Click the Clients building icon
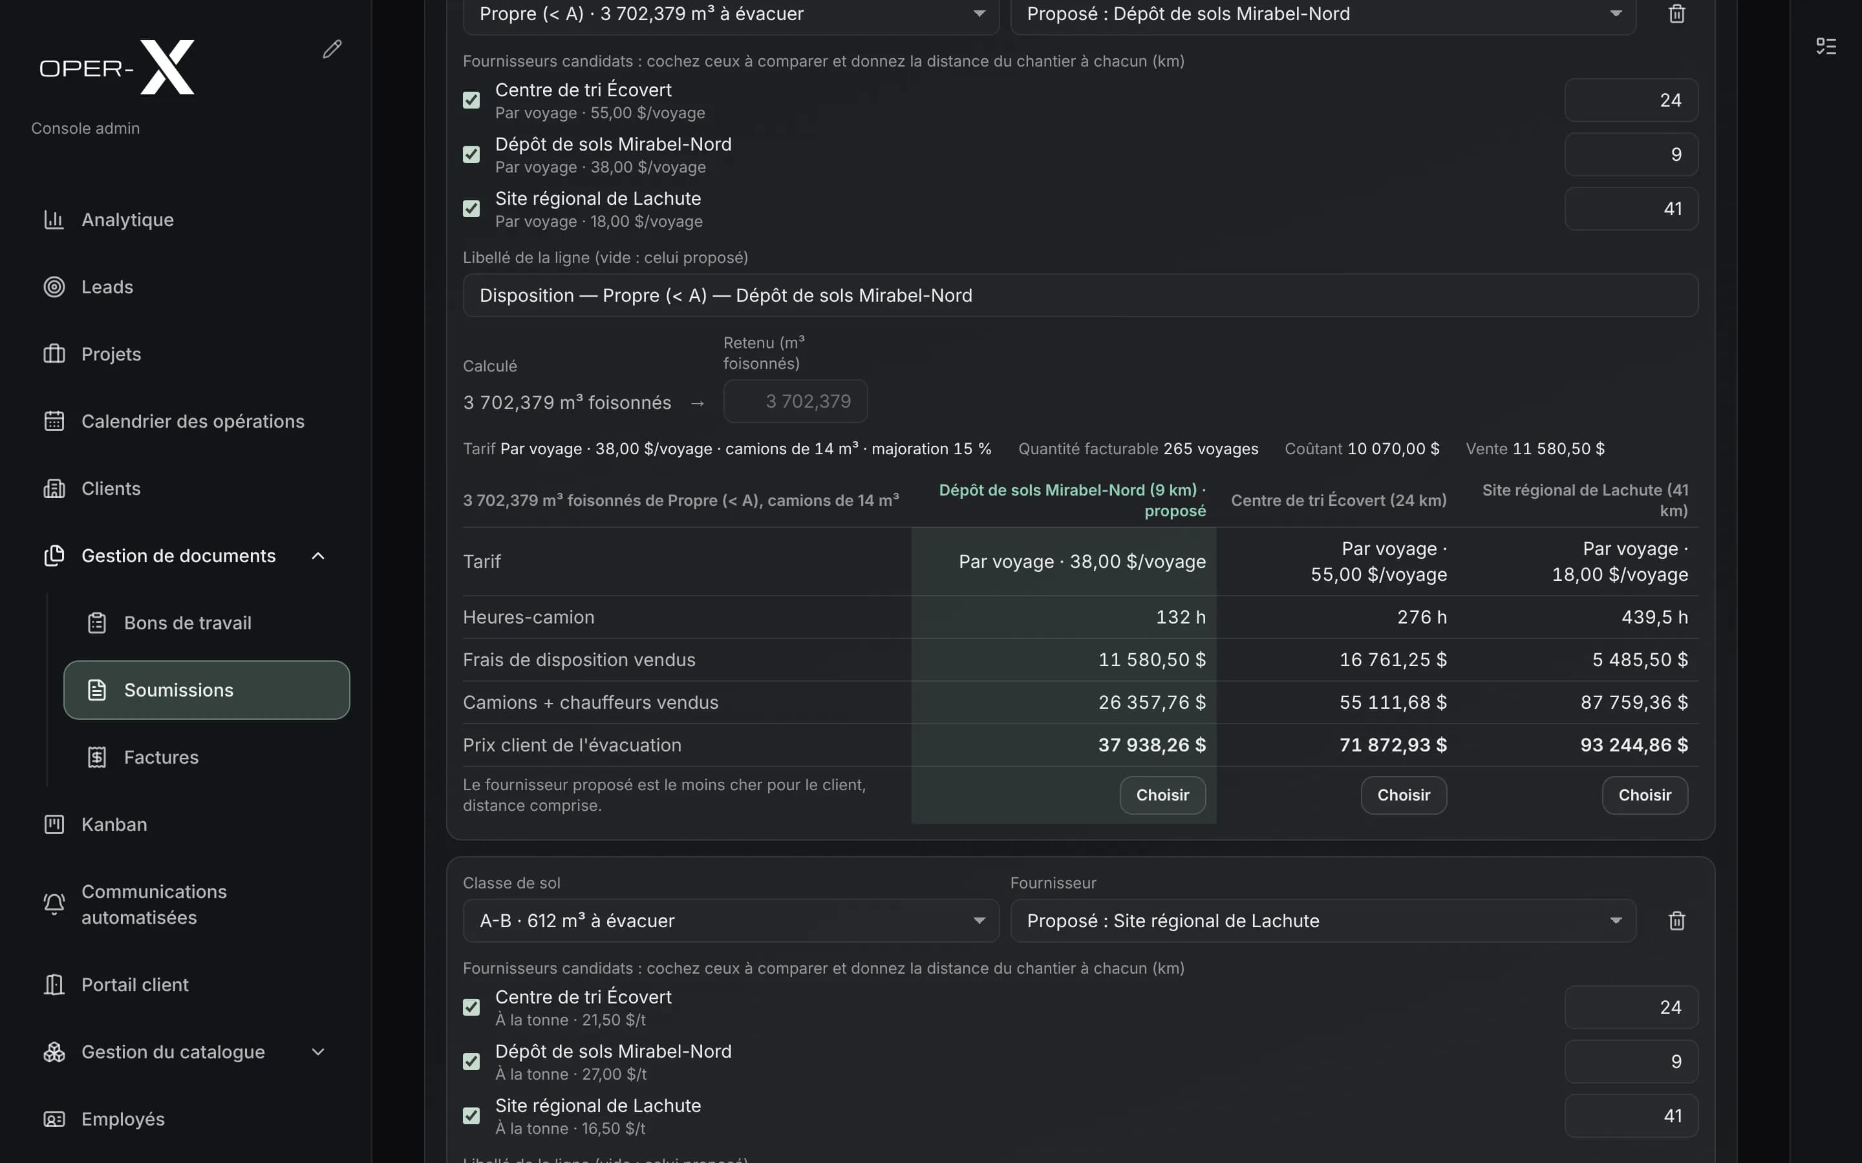1862x1163 pixels. pyautogui.click(x=54, y=488)
